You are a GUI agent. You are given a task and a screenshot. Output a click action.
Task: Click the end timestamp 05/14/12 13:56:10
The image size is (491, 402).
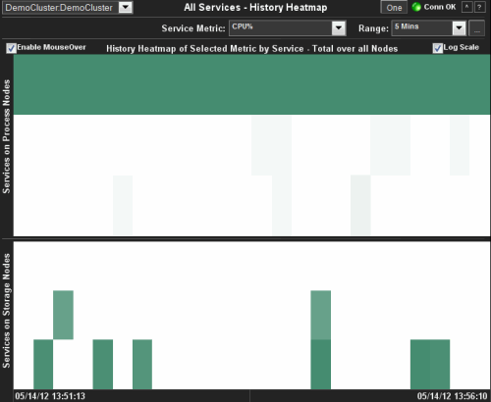click(x=452, y=396)
